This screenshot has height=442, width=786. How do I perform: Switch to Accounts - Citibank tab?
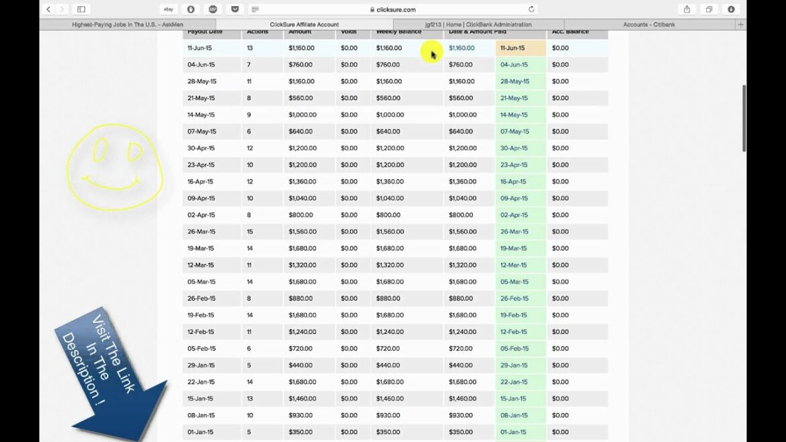point(650,24)
